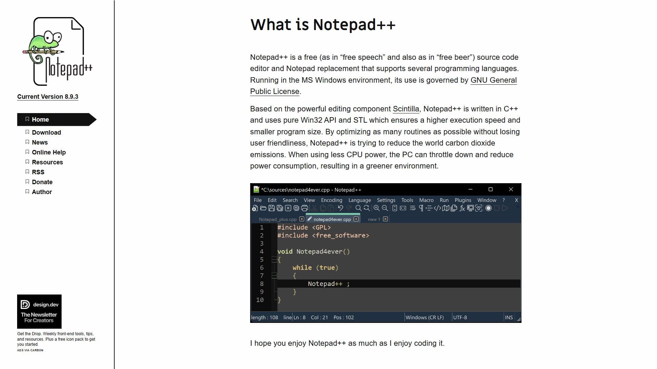Click the Redo arrow toolbar icon
Image resolution: width=657 pixels, height=369 pixels.
coord(349,208)
